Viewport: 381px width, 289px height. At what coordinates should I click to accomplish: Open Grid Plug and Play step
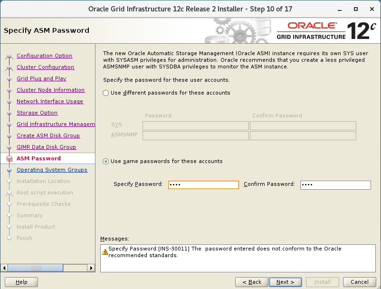click(x=41, y=78)
